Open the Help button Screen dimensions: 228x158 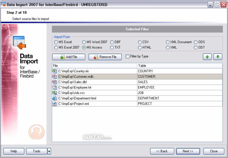tap(14, 151)
